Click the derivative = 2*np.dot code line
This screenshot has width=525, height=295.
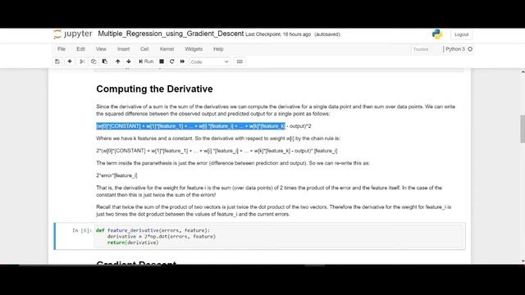(x=162, y=237)
